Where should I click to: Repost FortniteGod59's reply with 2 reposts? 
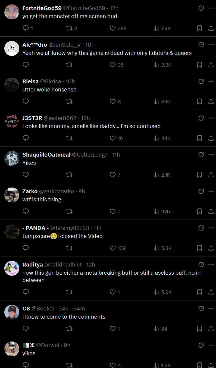pyautogui.click(x=71, y=28)
